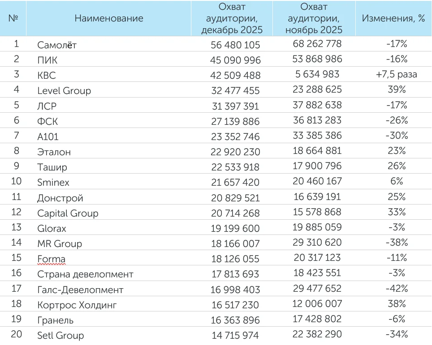Select the "Кортрос Холдинг" name cell
The width and height of the screenshot is (432, 345).
76,305
